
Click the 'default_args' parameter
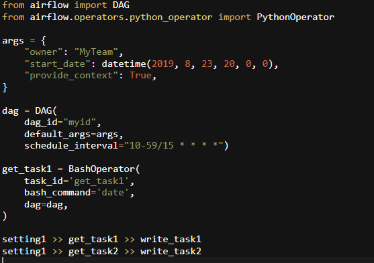point(57,135)
